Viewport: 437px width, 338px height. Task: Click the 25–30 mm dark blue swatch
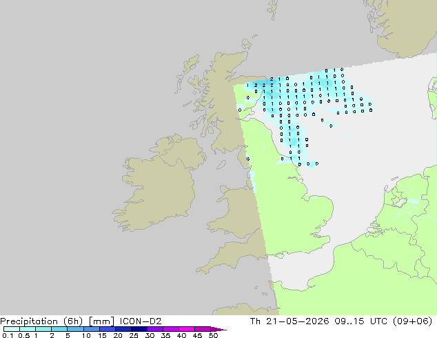tap(139, 329)
